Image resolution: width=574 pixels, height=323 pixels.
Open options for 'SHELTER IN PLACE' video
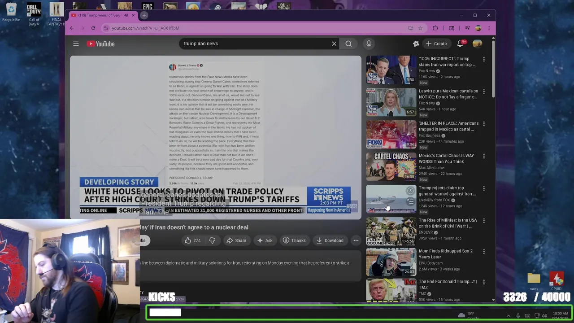pyautogui.click(x=484, y=124)
